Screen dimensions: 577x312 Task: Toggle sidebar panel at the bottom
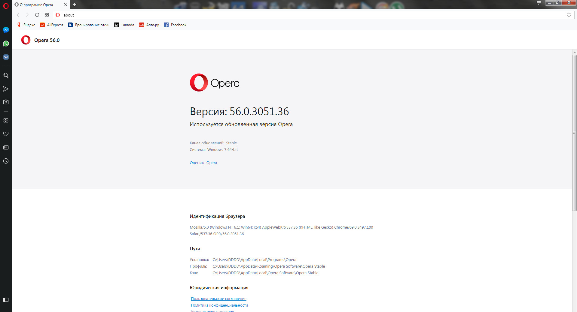(x=6, y=300)
